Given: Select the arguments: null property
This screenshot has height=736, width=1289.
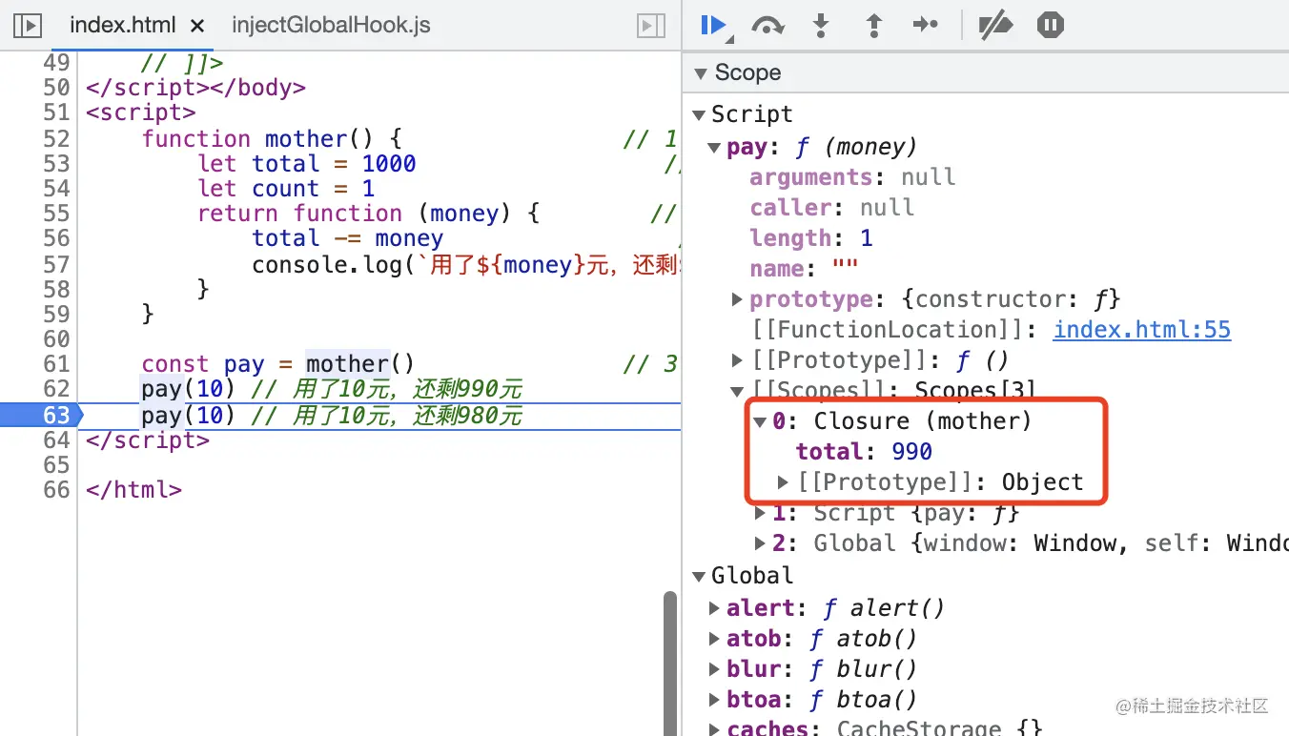Looking at the screenshot, I should 852,177.
